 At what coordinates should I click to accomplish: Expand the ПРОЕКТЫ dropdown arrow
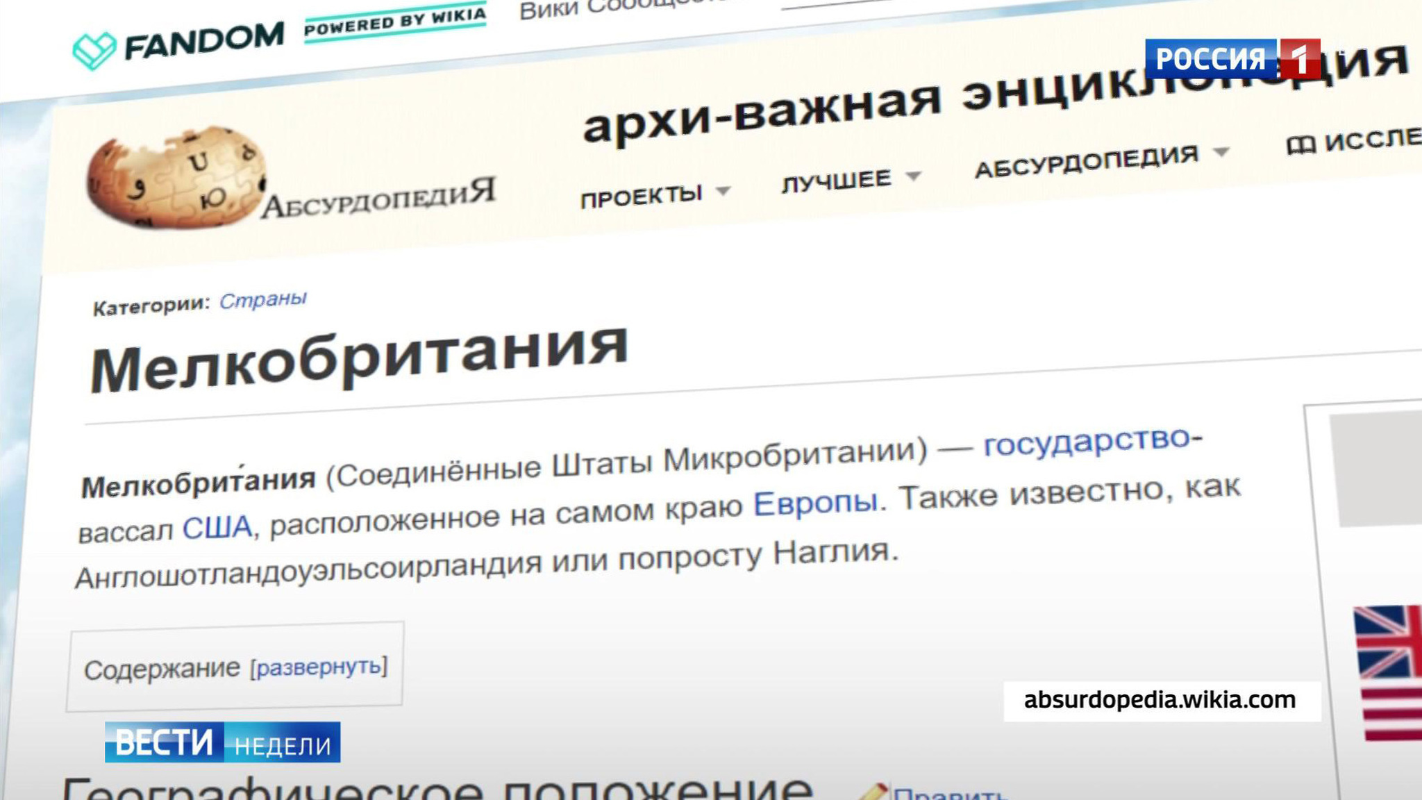[x=723, y=190]
